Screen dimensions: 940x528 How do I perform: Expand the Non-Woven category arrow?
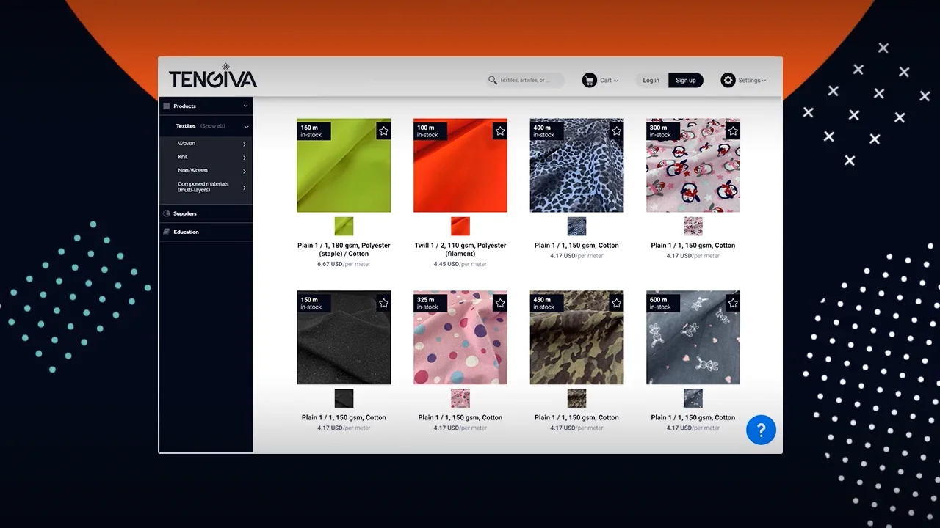point(245,172)
